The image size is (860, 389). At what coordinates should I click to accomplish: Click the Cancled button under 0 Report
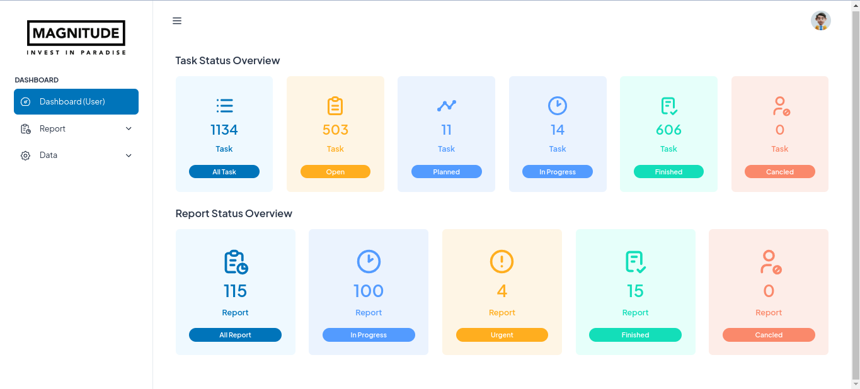point(769,335)
